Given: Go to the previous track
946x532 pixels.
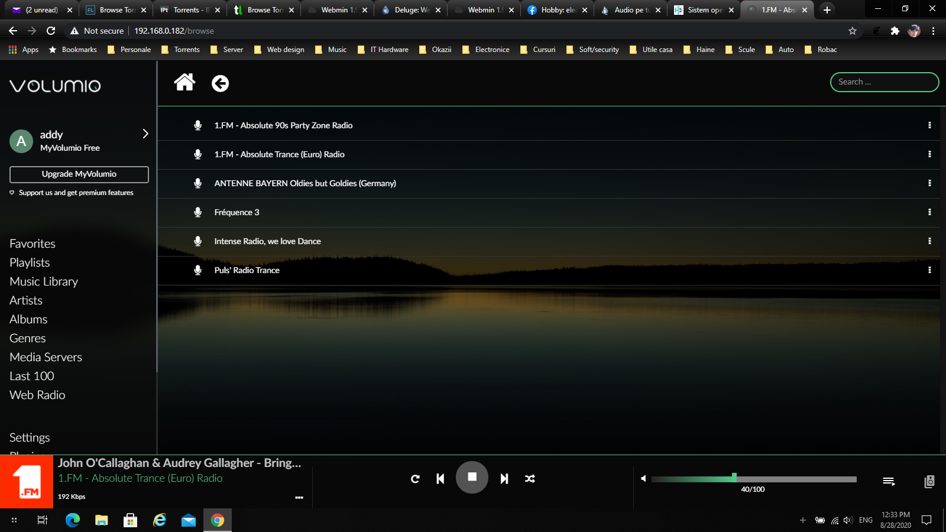Looking at the screenshot, I should [x=440, y=479].
